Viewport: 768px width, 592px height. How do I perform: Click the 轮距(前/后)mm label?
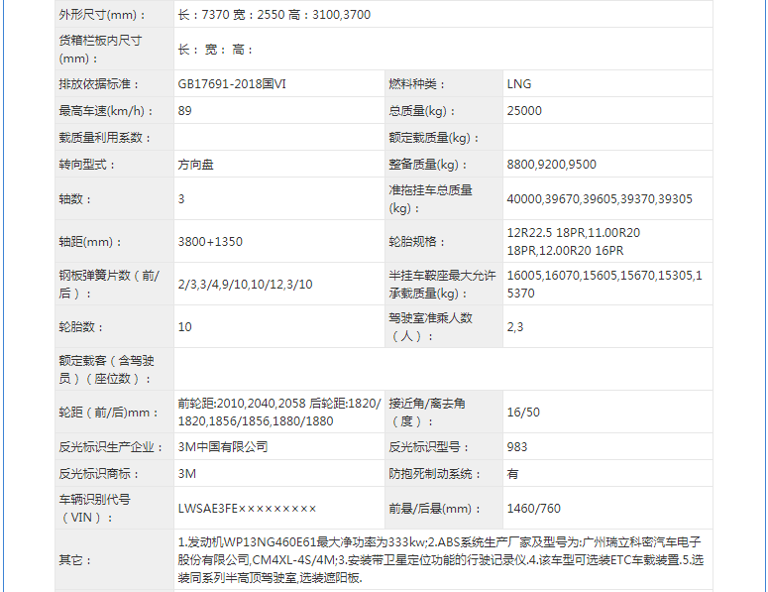[x=109, y=413]
